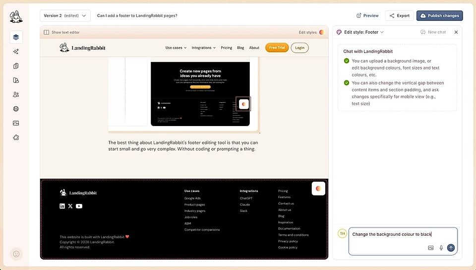This screenshot has width=476, height=270.
Task: Select About in the page navbar
Action: [254, 48]
